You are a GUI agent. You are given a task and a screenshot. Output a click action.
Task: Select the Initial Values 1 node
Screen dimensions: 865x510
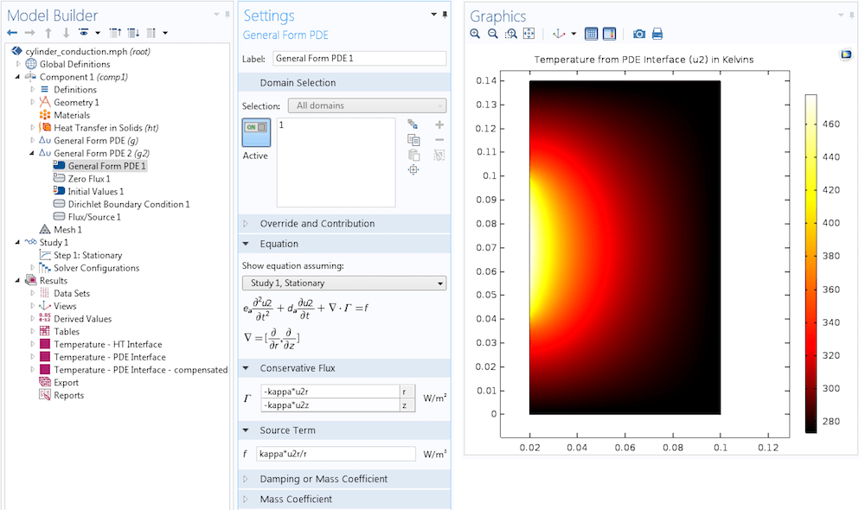click(x=95, y=191)
